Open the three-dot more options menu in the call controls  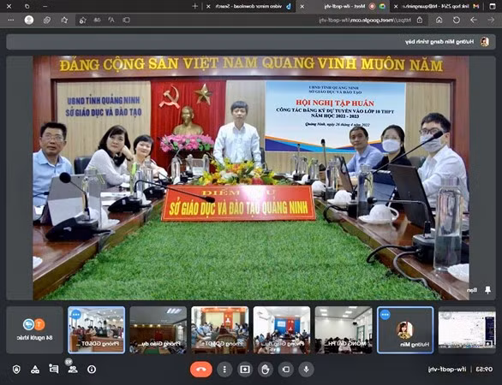click(x=224, y=370)
